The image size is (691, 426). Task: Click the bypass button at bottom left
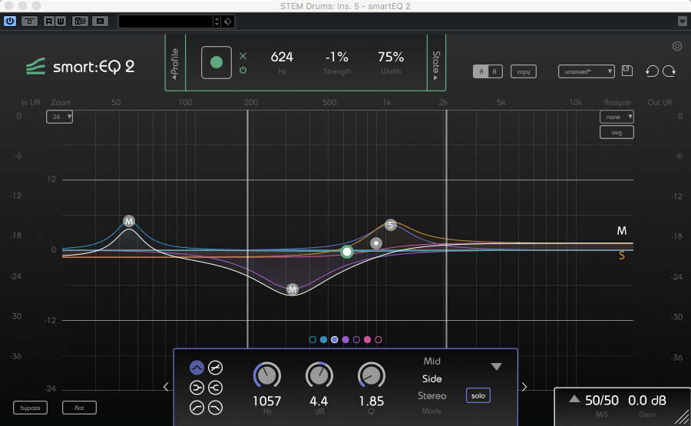coord(31,408)
